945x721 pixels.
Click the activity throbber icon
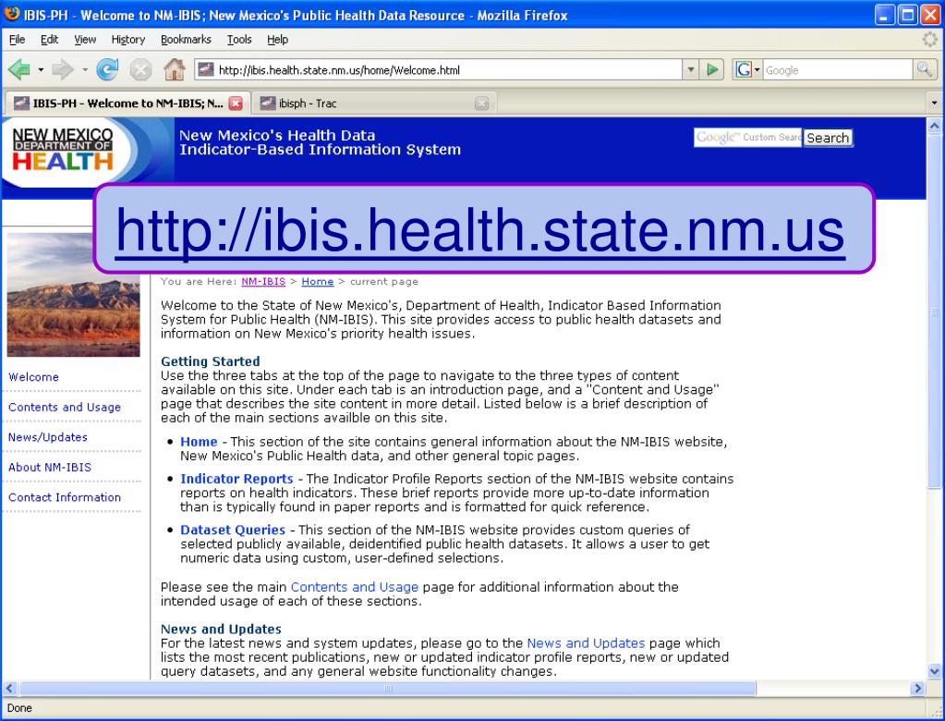click(930, 39)
